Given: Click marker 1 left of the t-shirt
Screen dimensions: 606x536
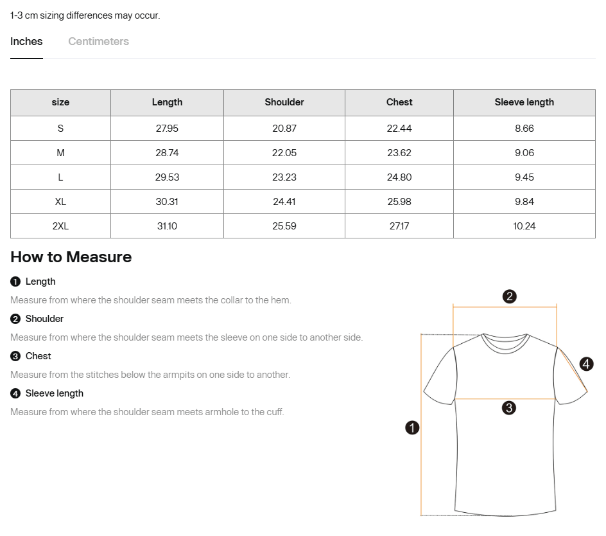Looking at the screenshot, I should (412, 427).
